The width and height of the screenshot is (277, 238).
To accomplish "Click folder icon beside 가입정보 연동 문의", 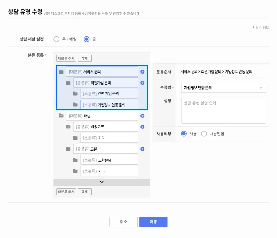I will coord(75,105).
